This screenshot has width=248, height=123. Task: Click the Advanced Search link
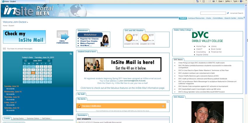pos(236,13)
